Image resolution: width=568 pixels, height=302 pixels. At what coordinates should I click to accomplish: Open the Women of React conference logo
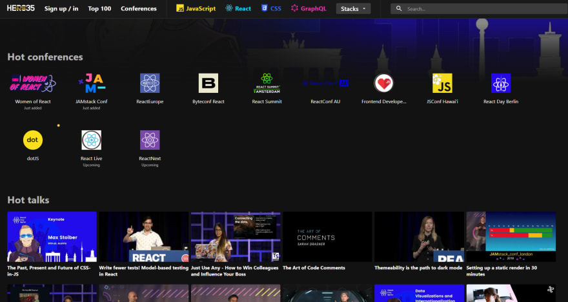tap(33, 83)
